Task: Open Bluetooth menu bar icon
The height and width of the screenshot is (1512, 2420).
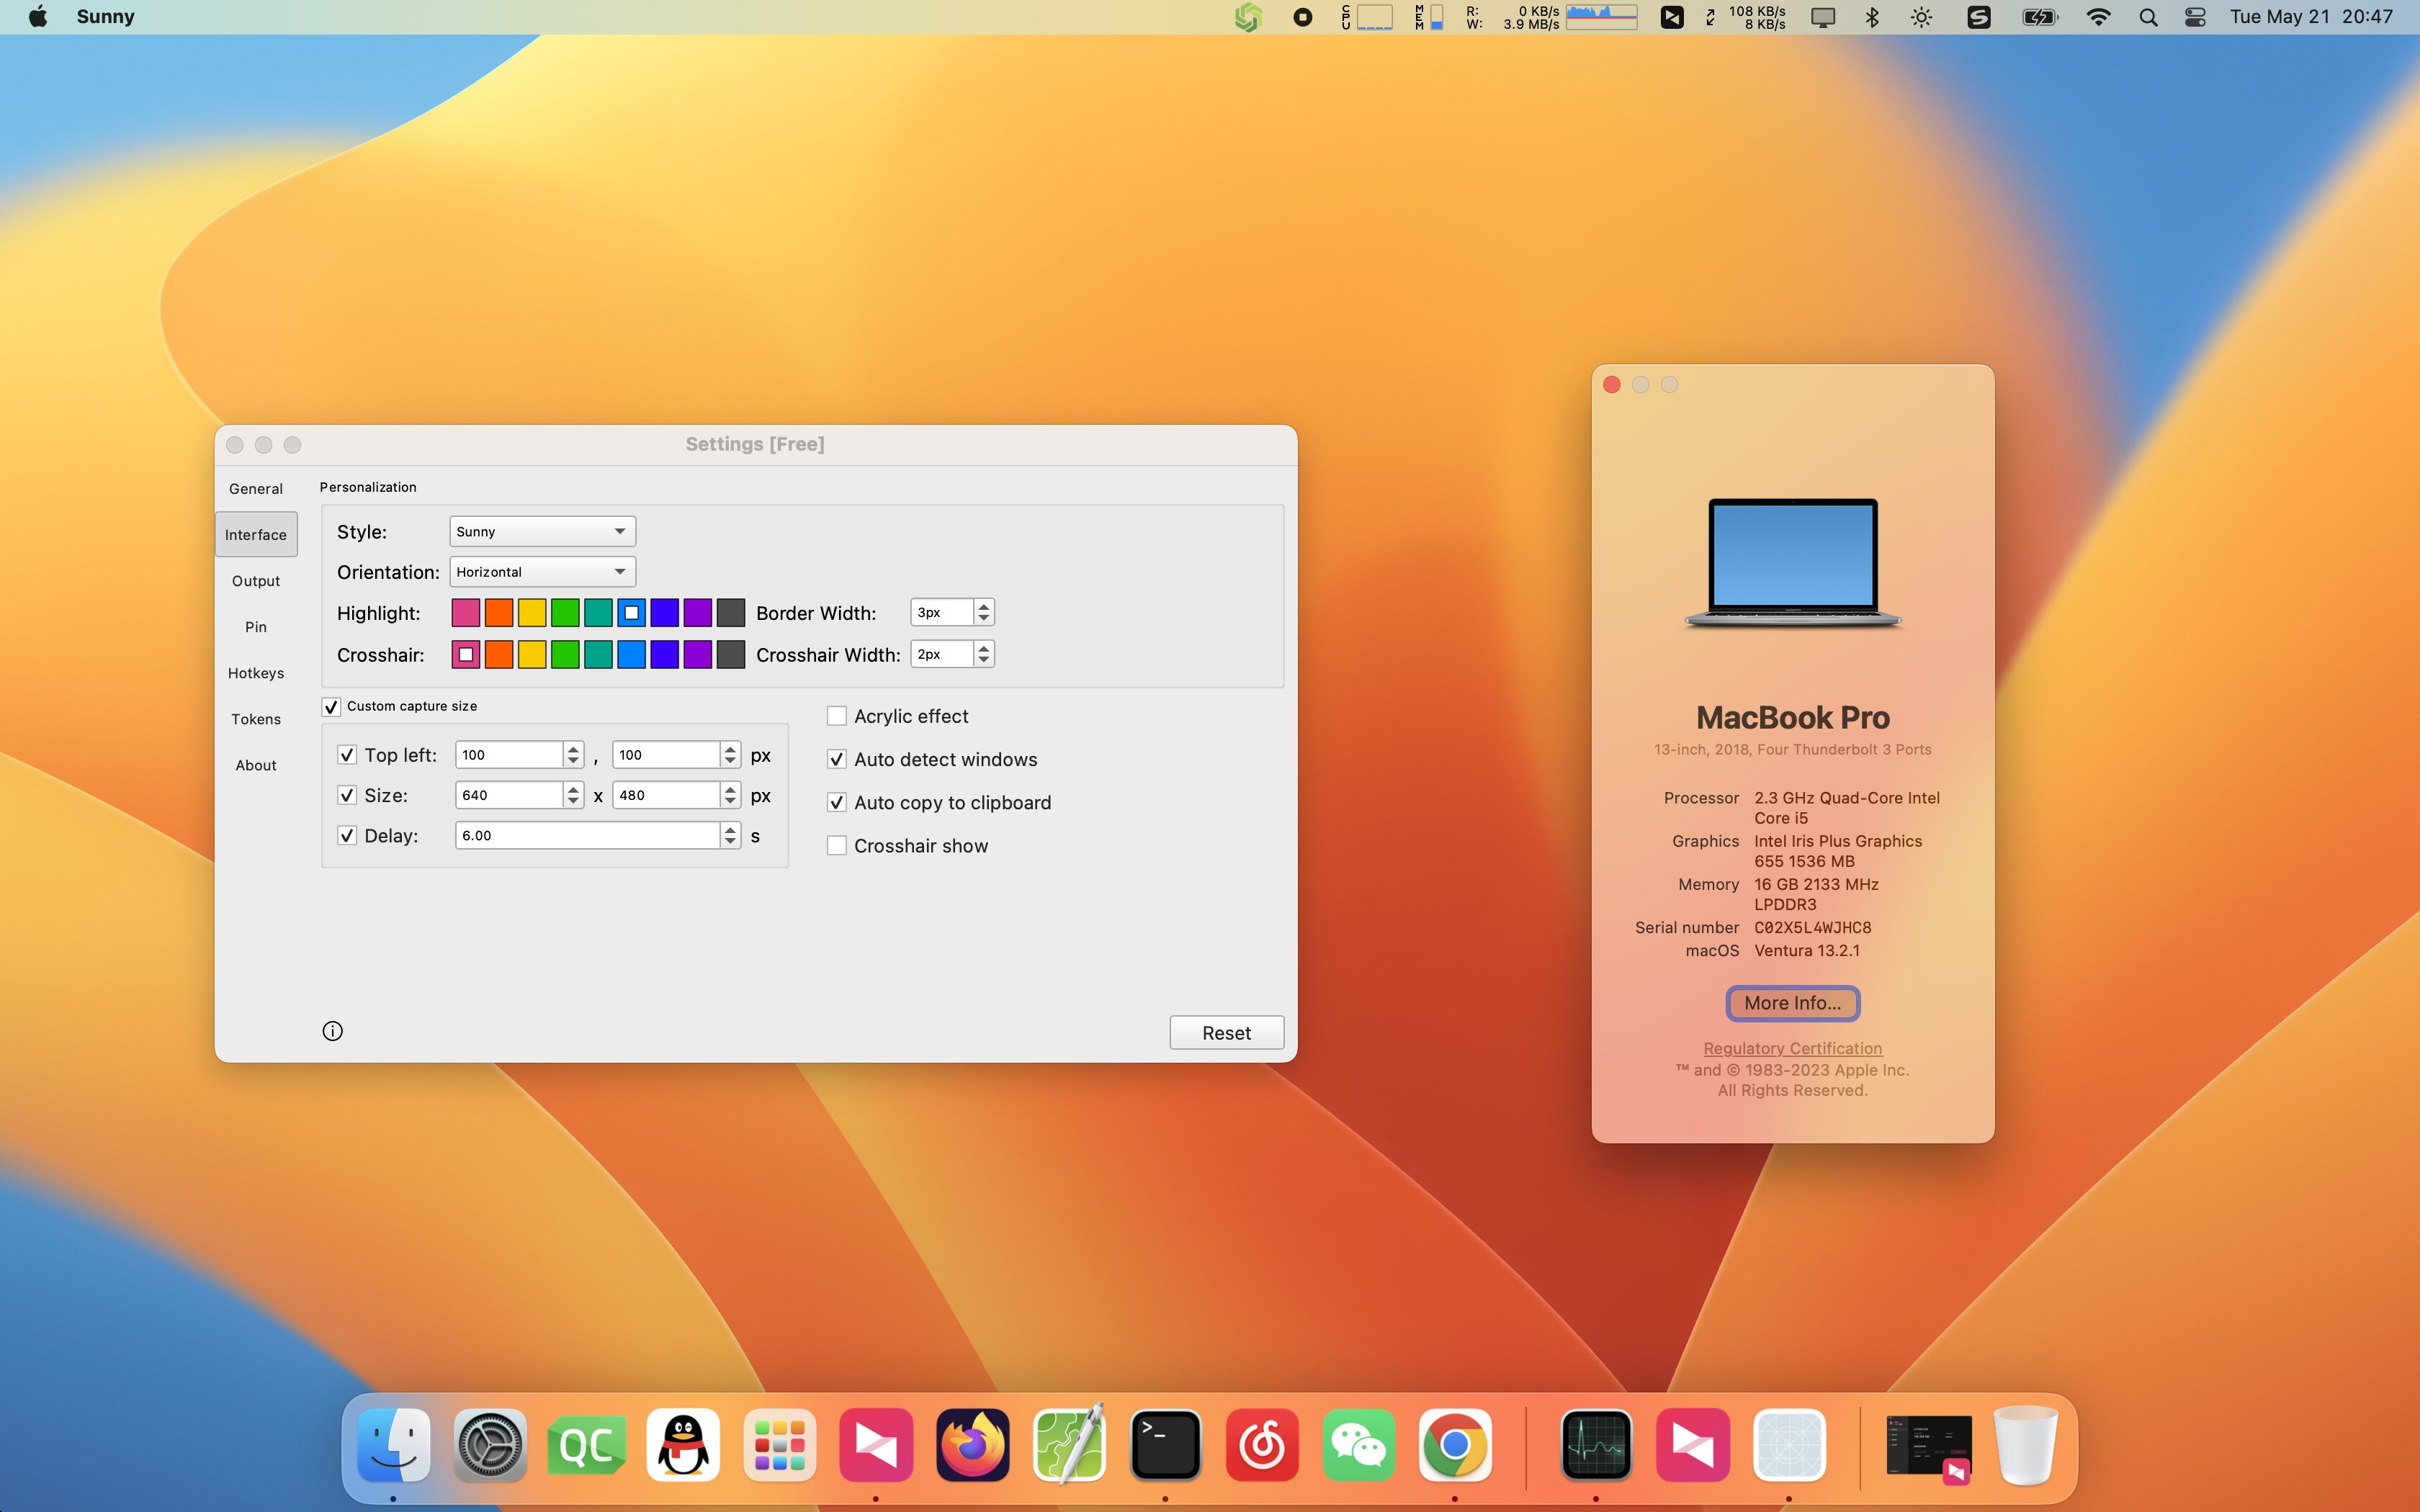Action: 1873,17
